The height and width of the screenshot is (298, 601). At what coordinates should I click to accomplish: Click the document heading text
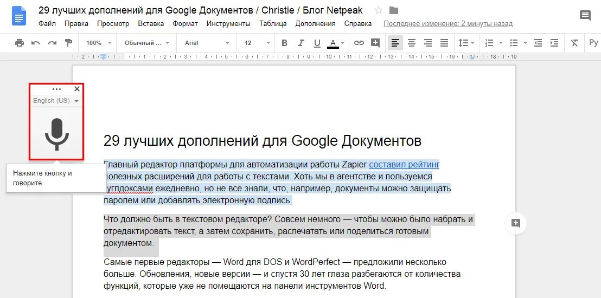coord(263,141)
